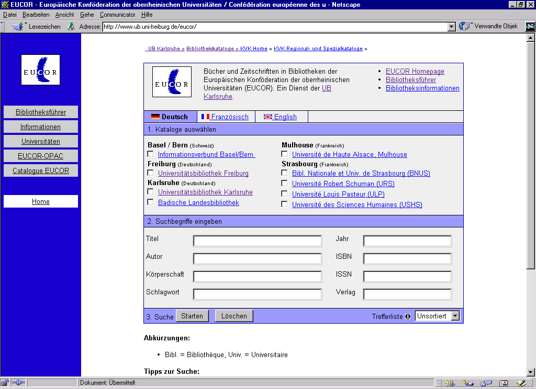Open EUCOR-OPAC in the sidebar
Screen dimensions: 536x389
point(41,156)
